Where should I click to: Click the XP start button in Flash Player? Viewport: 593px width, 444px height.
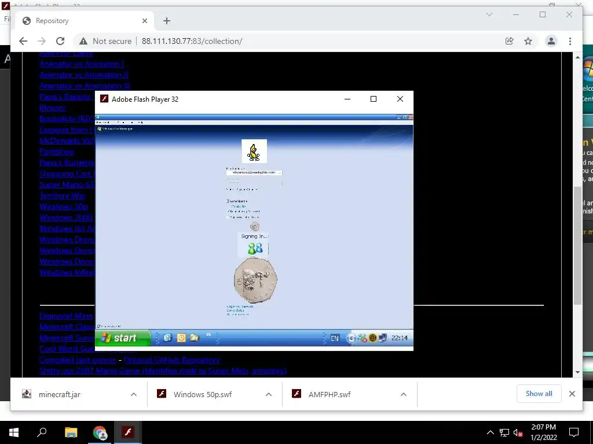point(123,338)
